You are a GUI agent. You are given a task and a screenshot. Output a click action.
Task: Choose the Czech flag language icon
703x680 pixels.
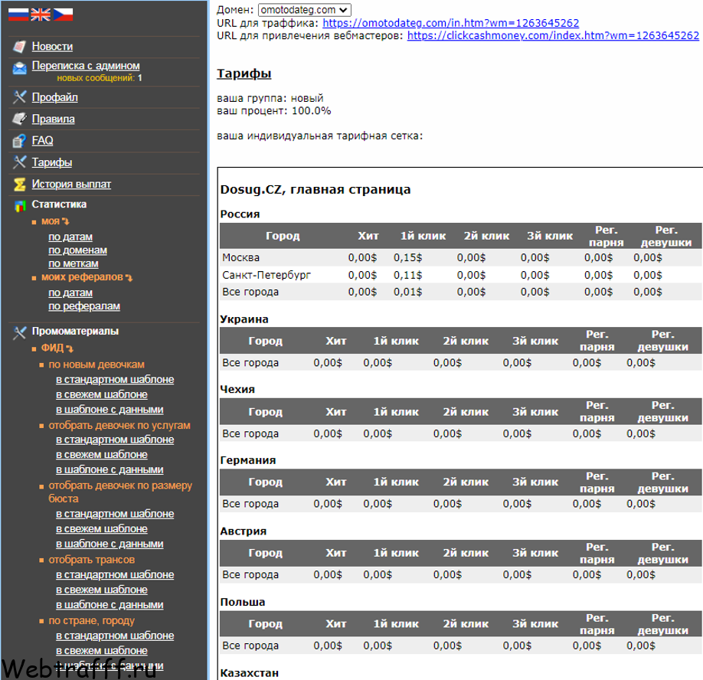click(x=63, y=15)
